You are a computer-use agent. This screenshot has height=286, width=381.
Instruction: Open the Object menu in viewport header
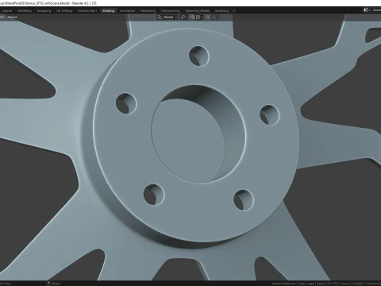(x=12, y=17)
